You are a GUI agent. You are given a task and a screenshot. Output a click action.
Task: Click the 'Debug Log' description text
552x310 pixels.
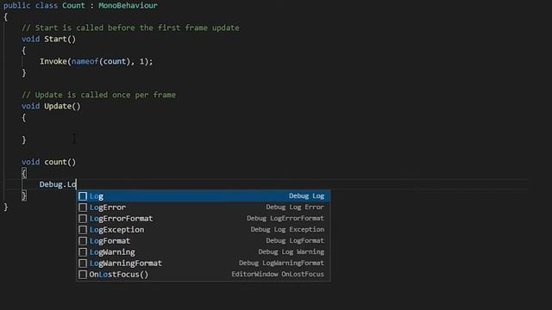point(307,195)
